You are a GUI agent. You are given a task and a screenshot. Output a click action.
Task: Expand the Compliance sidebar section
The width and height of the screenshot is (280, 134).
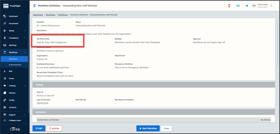click(25, 38)
